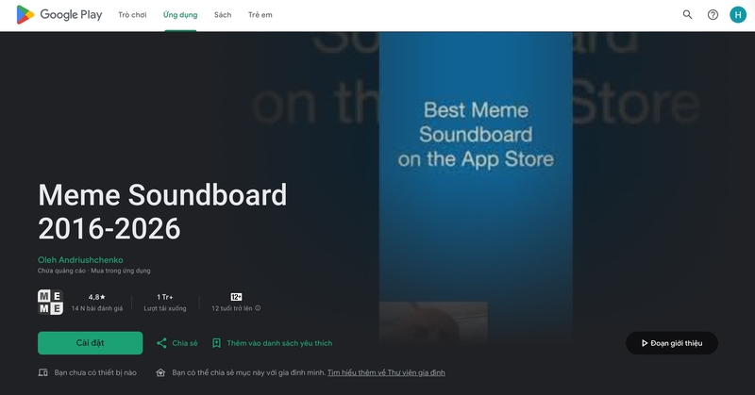Screen dimensions: 755x395
Task: Click the 14 N bài đánh giá text
Action: pos(97,308)
